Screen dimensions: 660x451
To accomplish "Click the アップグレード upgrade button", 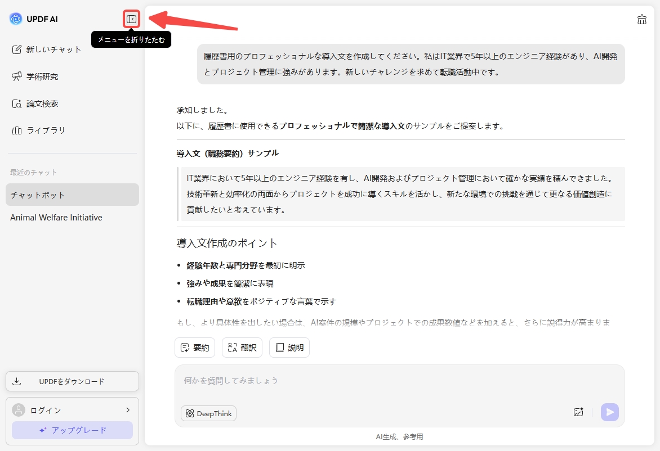I will point(73,430).
